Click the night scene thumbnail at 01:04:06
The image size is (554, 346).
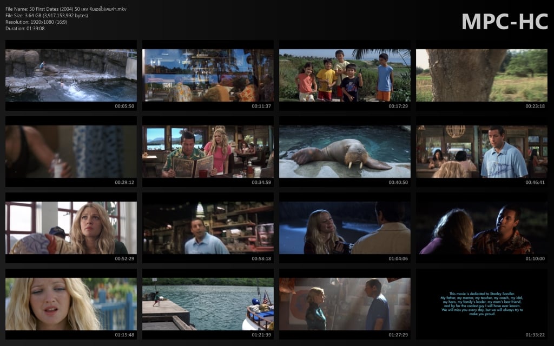click(x=345, y=228)
